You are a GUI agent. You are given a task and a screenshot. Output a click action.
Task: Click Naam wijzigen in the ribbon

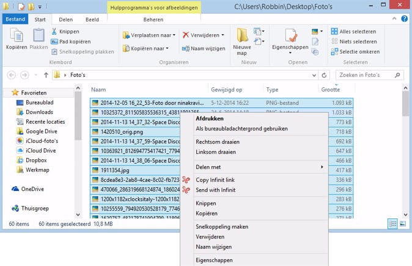coord(204,49)
